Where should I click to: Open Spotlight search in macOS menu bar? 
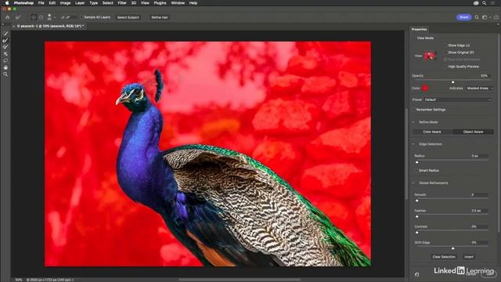pyautogui.click(x=485, y=3)
